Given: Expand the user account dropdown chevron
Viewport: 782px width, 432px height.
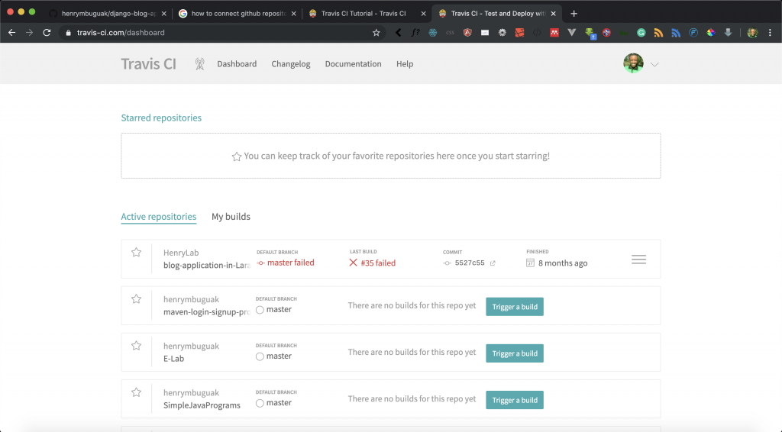Looking at the screenshot, I should 654,64.
